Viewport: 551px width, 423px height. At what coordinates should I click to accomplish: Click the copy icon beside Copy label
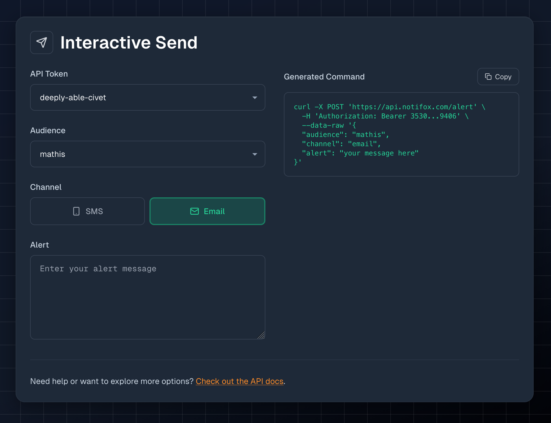tap(488, 77)
